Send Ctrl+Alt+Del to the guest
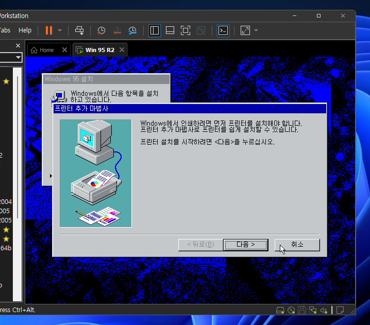The image size is (370, 325). pos(79,30)
